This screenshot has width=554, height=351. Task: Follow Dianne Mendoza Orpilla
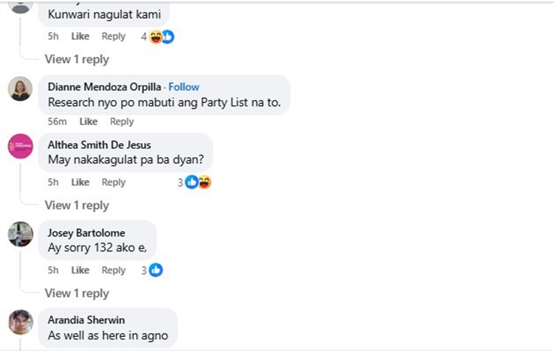184,87
